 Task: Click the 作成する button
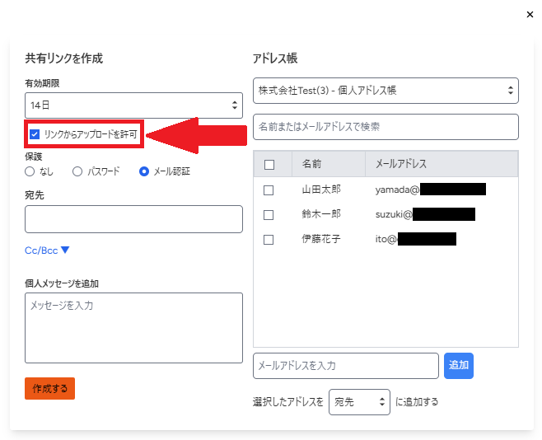coord(49,388)
